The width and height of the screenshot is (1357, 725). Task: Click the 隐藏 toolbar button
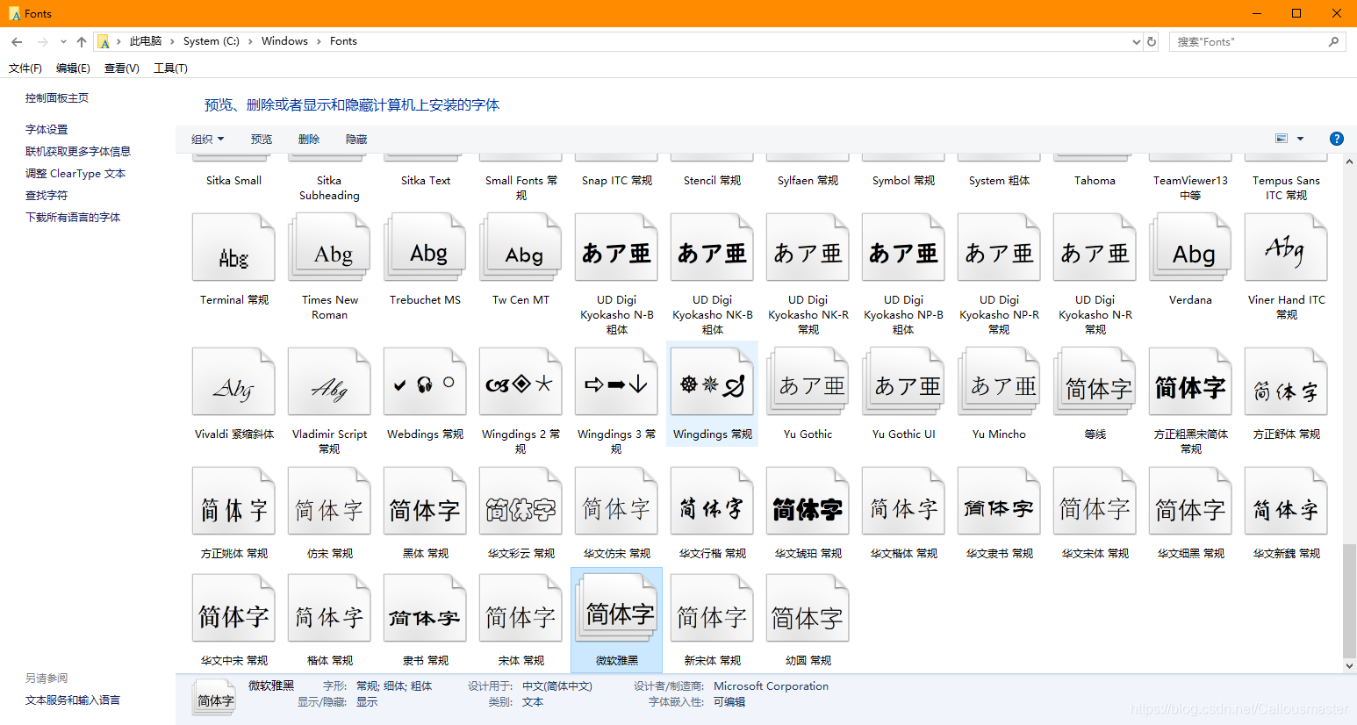click(x=356, y=139)
